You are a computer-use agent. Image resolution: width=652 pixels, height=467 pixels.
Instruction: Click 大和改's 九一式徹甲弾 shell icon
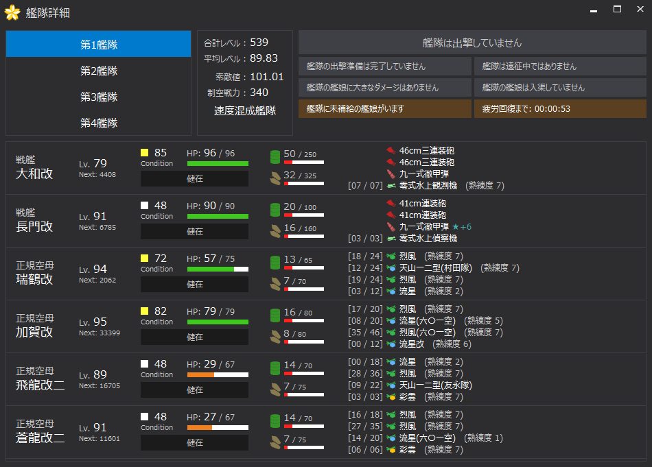tap(391, 174)
